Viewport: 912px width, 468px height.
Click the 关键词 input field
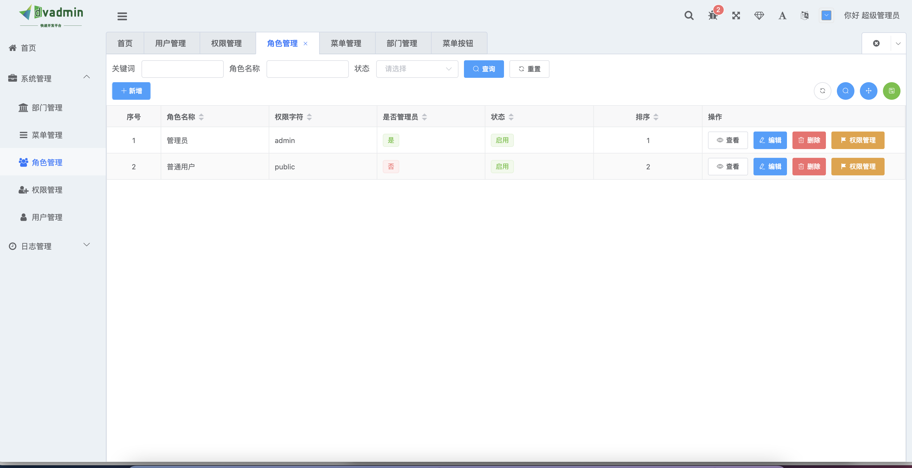[x=182, y=69]
